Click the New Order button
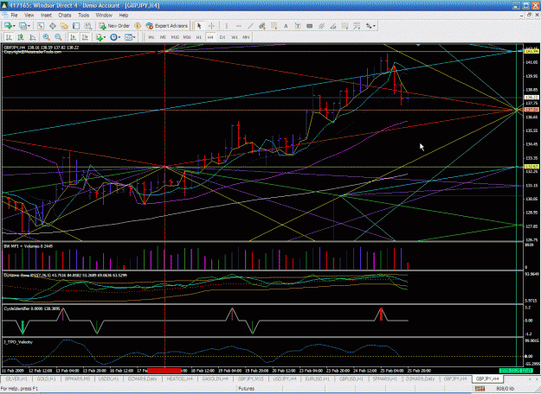Screen dimensions: 541x394 (114, 26)
